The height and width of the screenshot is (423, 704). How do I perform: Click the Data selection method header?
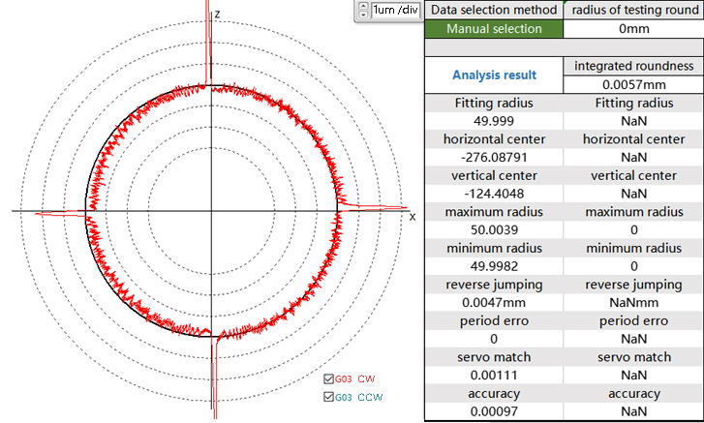pos(494,9)
